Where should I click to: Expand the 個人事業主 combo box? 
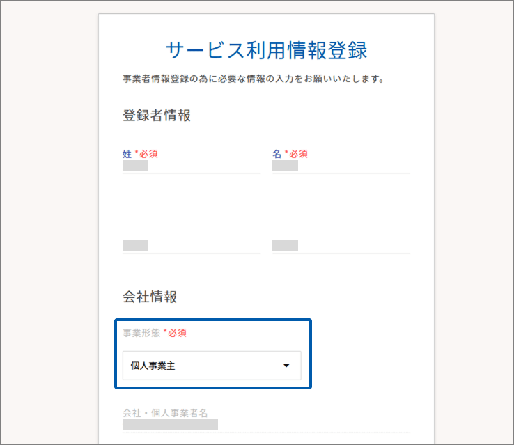pos(212,366)
